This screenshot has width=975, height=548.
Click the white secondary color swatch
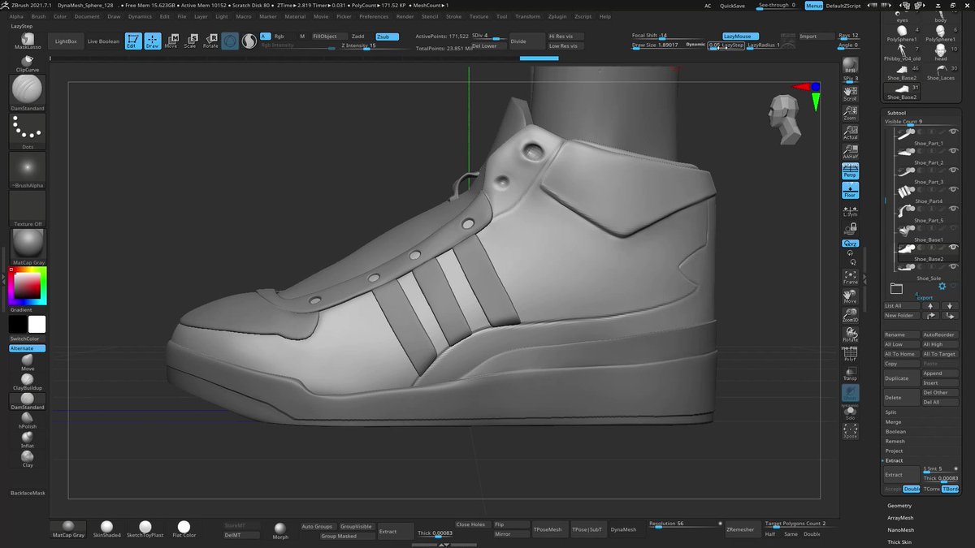(37, 325)
